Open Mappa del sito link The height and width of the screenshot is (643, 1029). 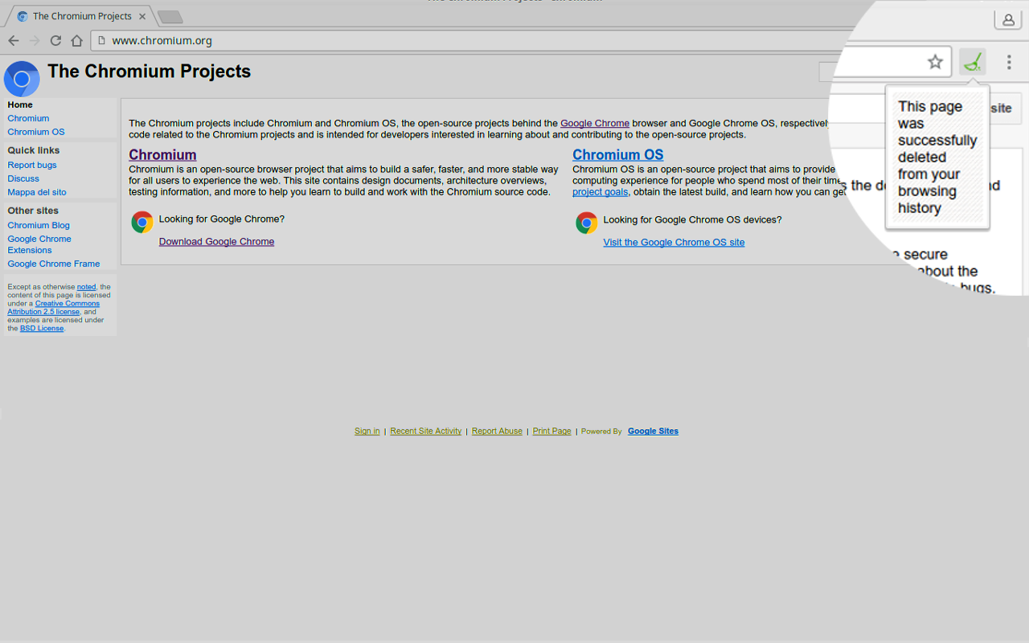[37, 192]
